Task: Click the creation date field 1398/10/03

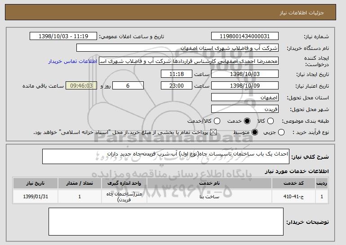Action: point(245,74)
